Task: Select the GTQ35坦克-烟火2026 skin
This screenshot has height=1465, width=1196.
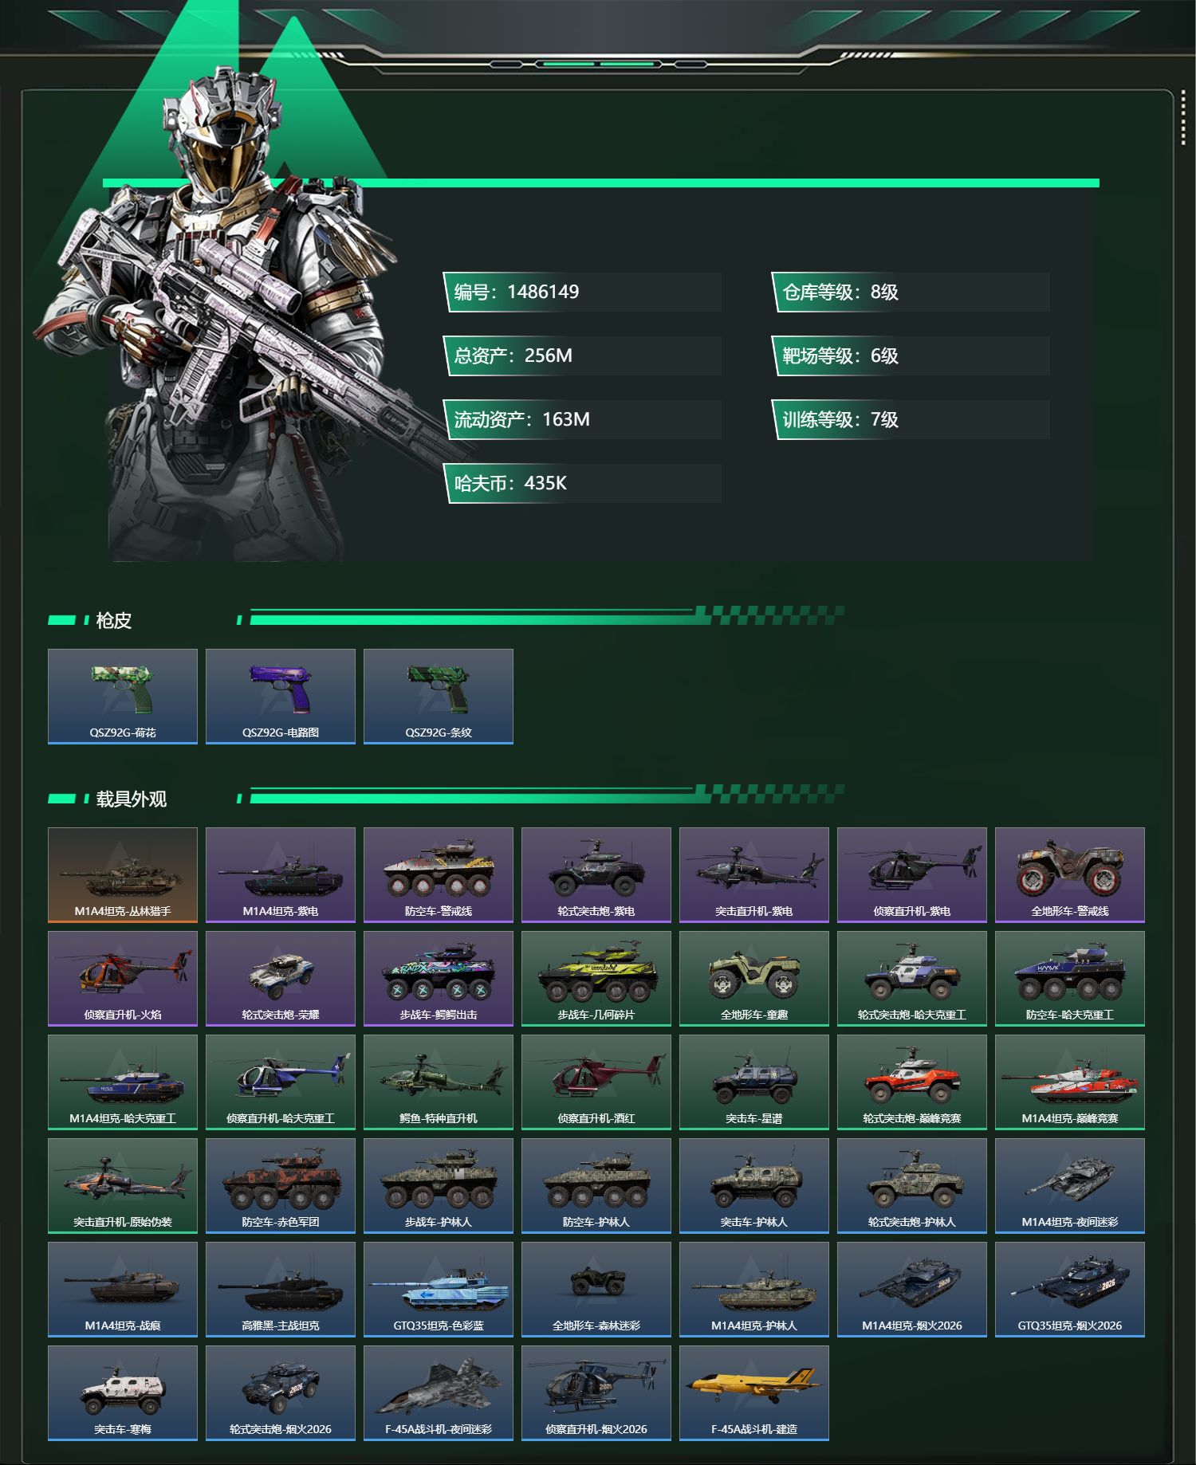Action: 1070,1290
